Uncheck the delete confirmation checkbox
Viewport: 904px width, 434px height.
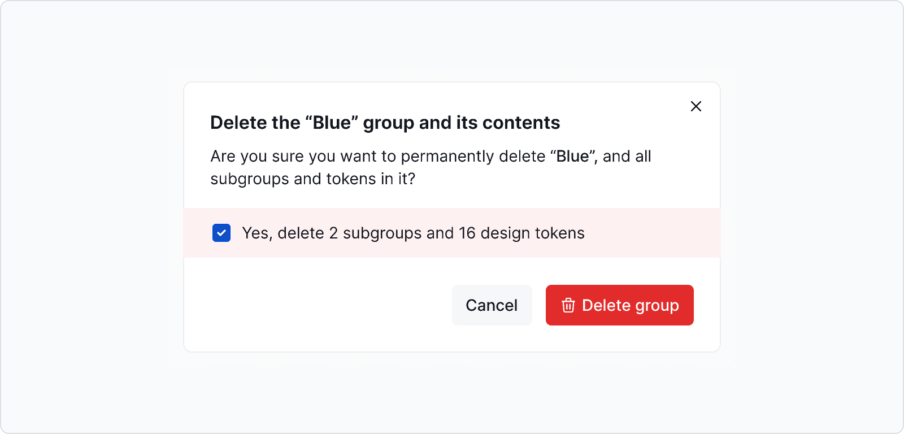(221, 233)
